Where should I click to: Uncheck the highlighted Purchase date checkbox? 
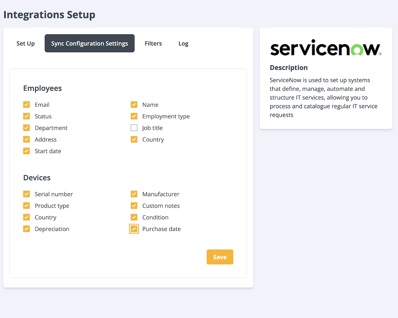click(x=134, y=229)
